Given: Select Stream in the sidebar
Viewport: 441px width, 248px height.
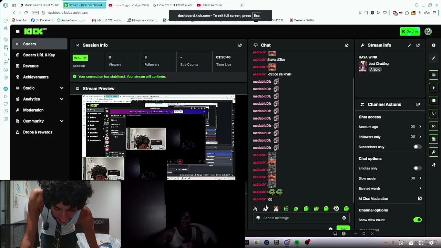Looking at the screenshot, I should [40, 44].
